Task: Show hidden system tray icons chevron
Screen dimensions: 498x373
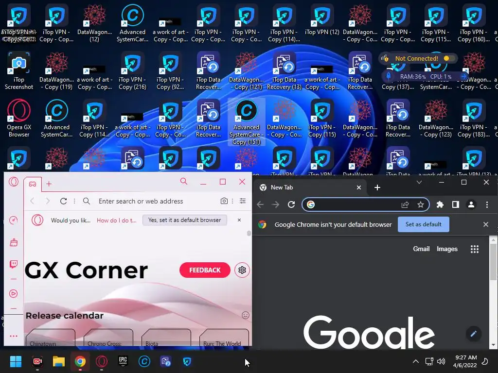Action: click(x=415, y=361)
